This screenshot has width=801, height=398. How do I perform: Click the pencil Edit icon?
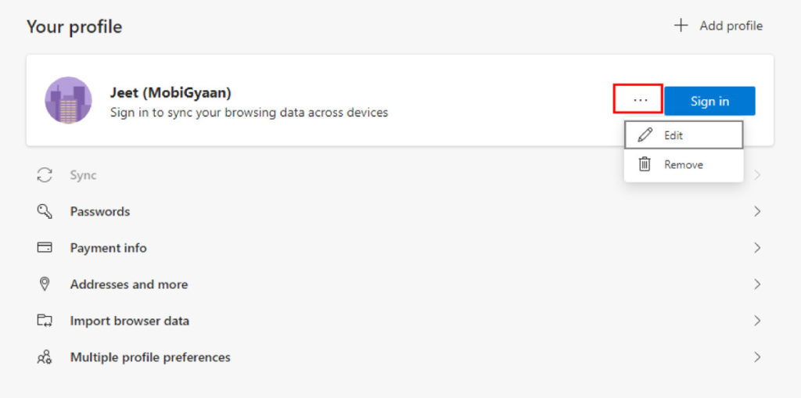pos(645,135)
